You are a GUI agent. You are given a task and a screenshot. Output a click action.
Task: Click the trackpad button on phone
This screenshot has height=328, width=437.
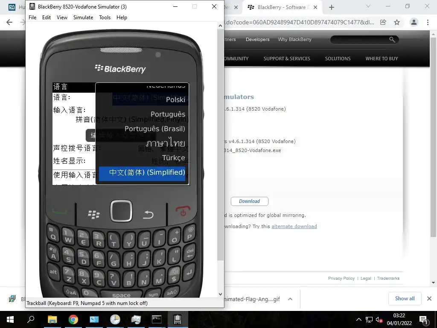pos(121,211)
